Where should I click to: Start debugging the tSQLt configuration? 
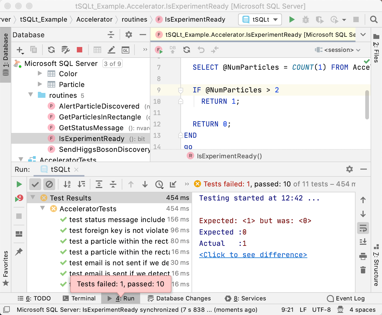(x=306, y=19)
